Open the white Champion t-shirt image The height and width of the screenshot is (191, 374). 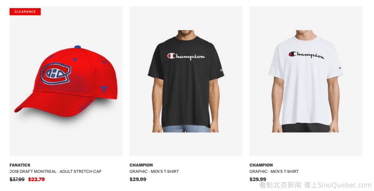306,81
